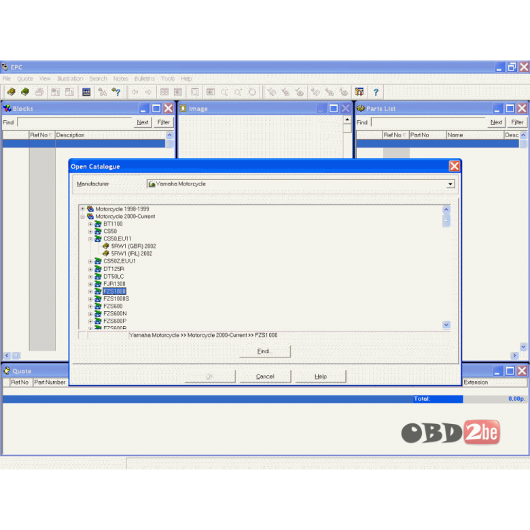
Task: Click the second green book toolbar icon
Action: click(25, 92)
